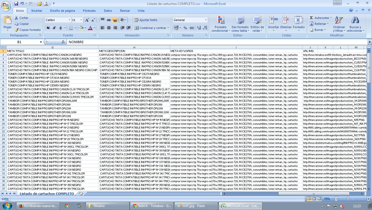The width and height of the screenshot is (372, 210).
Task: Decrease font size icon
Action: pyautogui.click(x=93, y=20)
